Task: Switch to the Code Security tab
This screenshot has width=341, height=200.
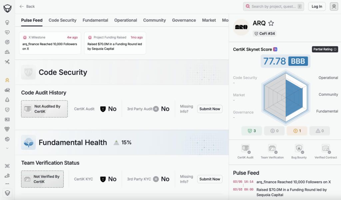Action: click(63, 20)
